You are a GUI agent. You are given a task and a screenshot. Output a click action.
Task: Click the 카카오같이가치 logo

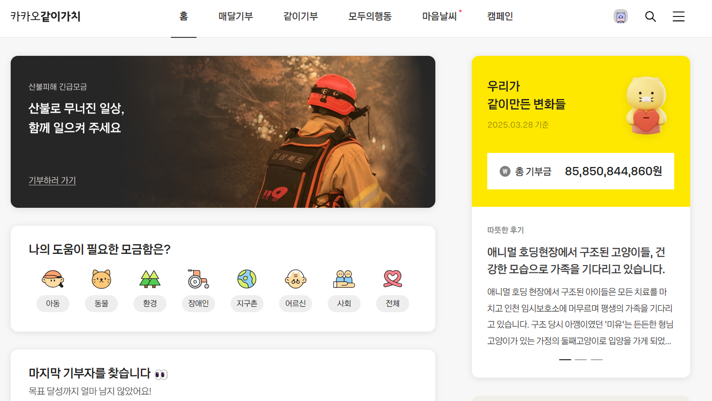tap(45, 16)
